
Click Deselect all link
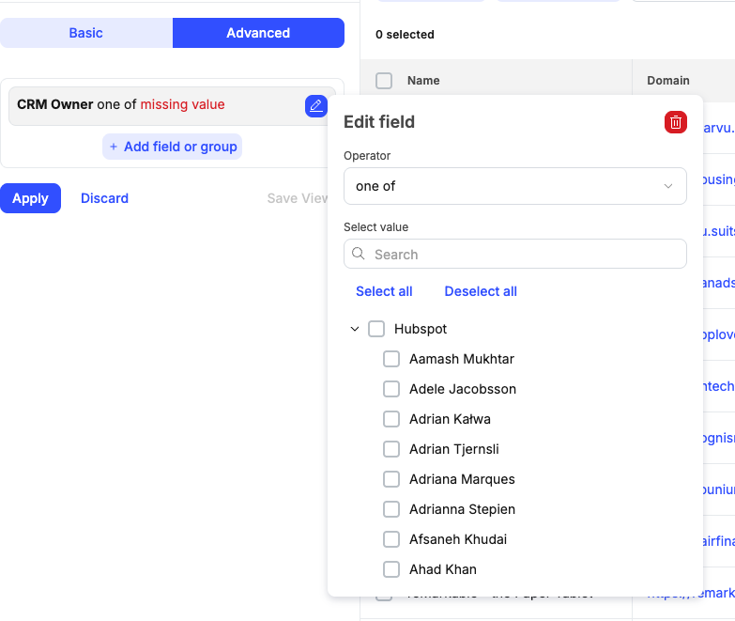(481, 291)
